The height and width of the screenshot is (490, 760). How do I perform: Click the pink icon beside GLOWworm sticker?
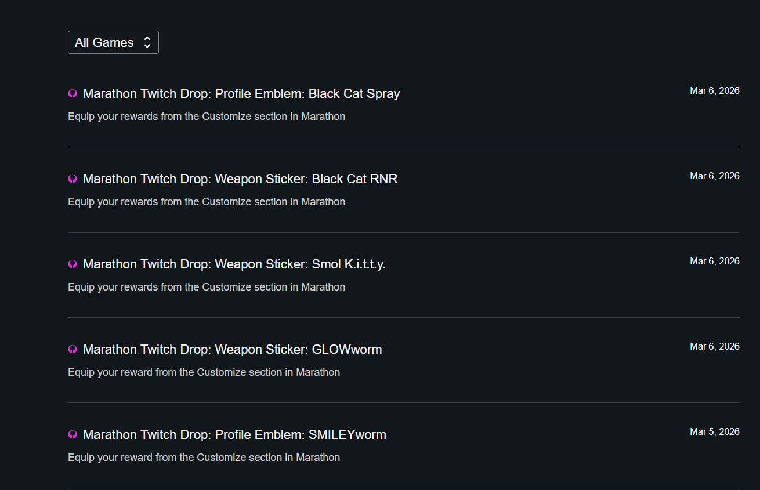click(73, 350)
